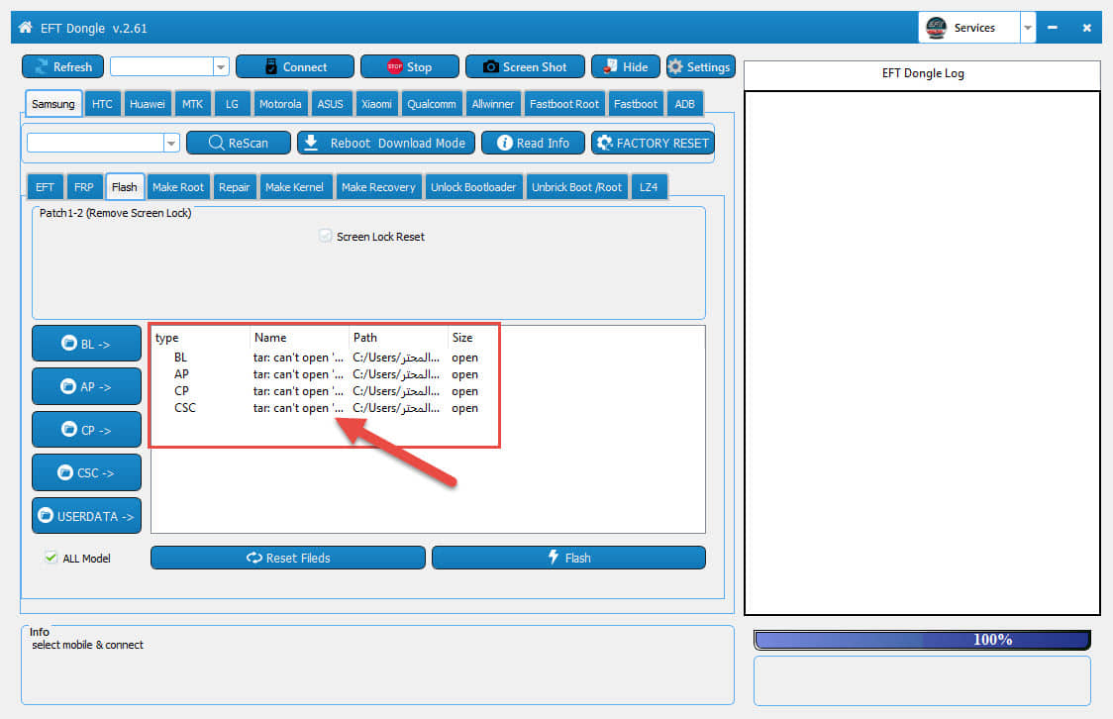Open the Make Recovery sub-tab

click(x=378, y=186)
